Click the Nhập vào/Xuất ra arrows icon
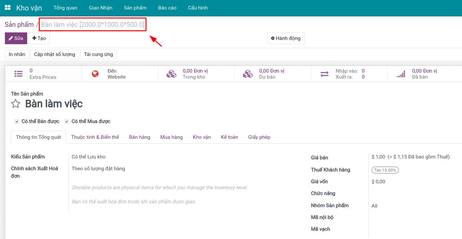This screenshot has height=239, width=462. click(324, 74)
